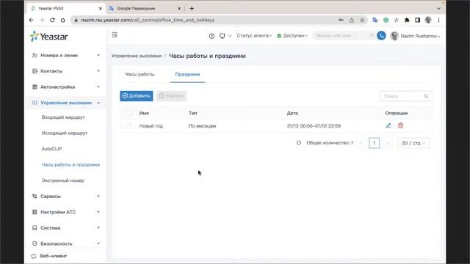Expand the Автонастройка menu
The height and width of the screenshot is (264, 470).
(66, 87)
